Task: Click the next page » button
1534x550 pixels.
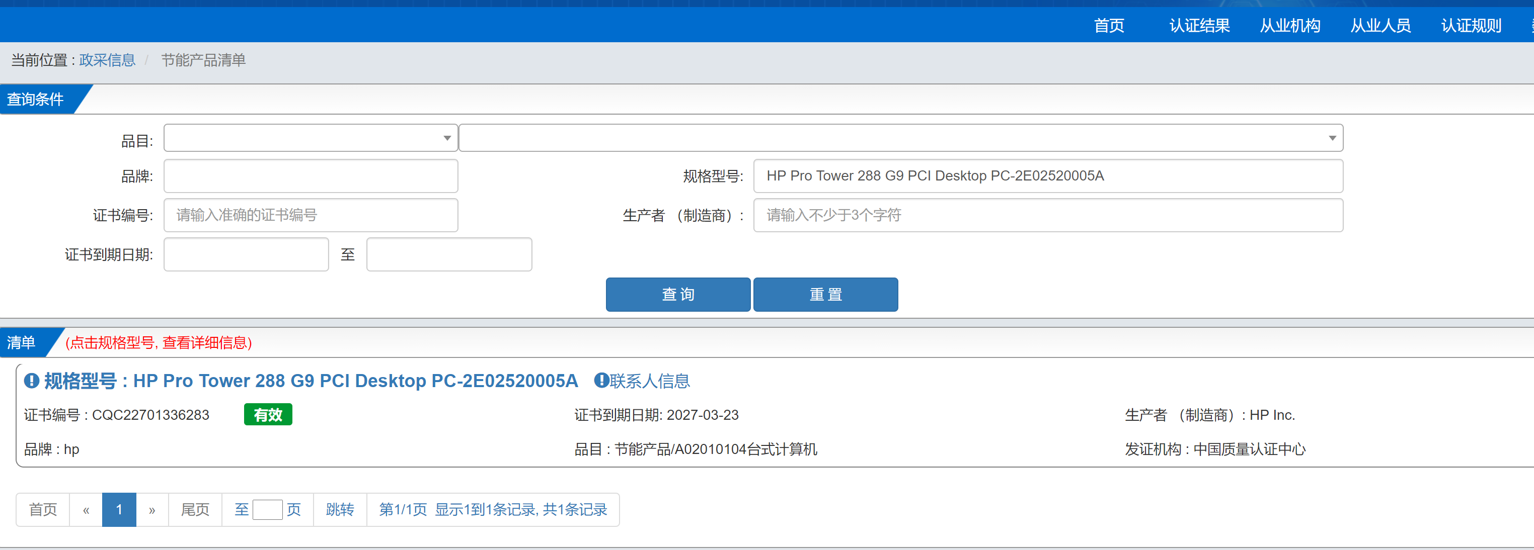Action: pyautogui.click(x=152, y=510)
